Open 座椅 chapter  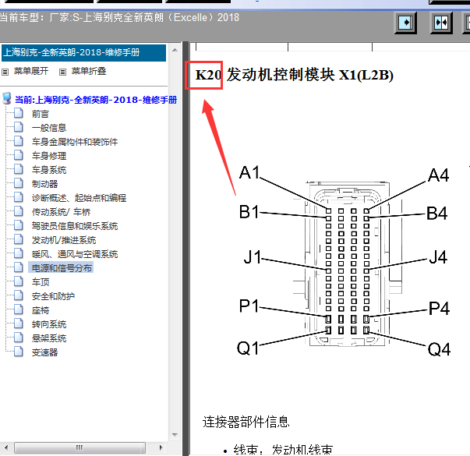click(x=41, y=310)
